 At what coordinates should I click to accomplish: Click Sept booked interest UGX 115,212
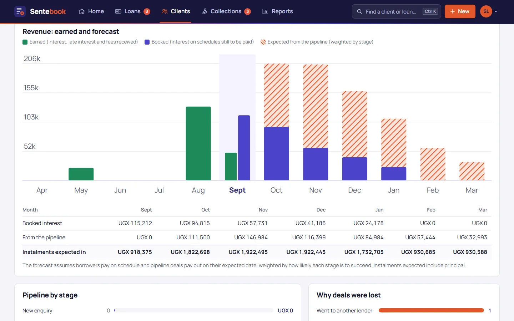point(135,223)
